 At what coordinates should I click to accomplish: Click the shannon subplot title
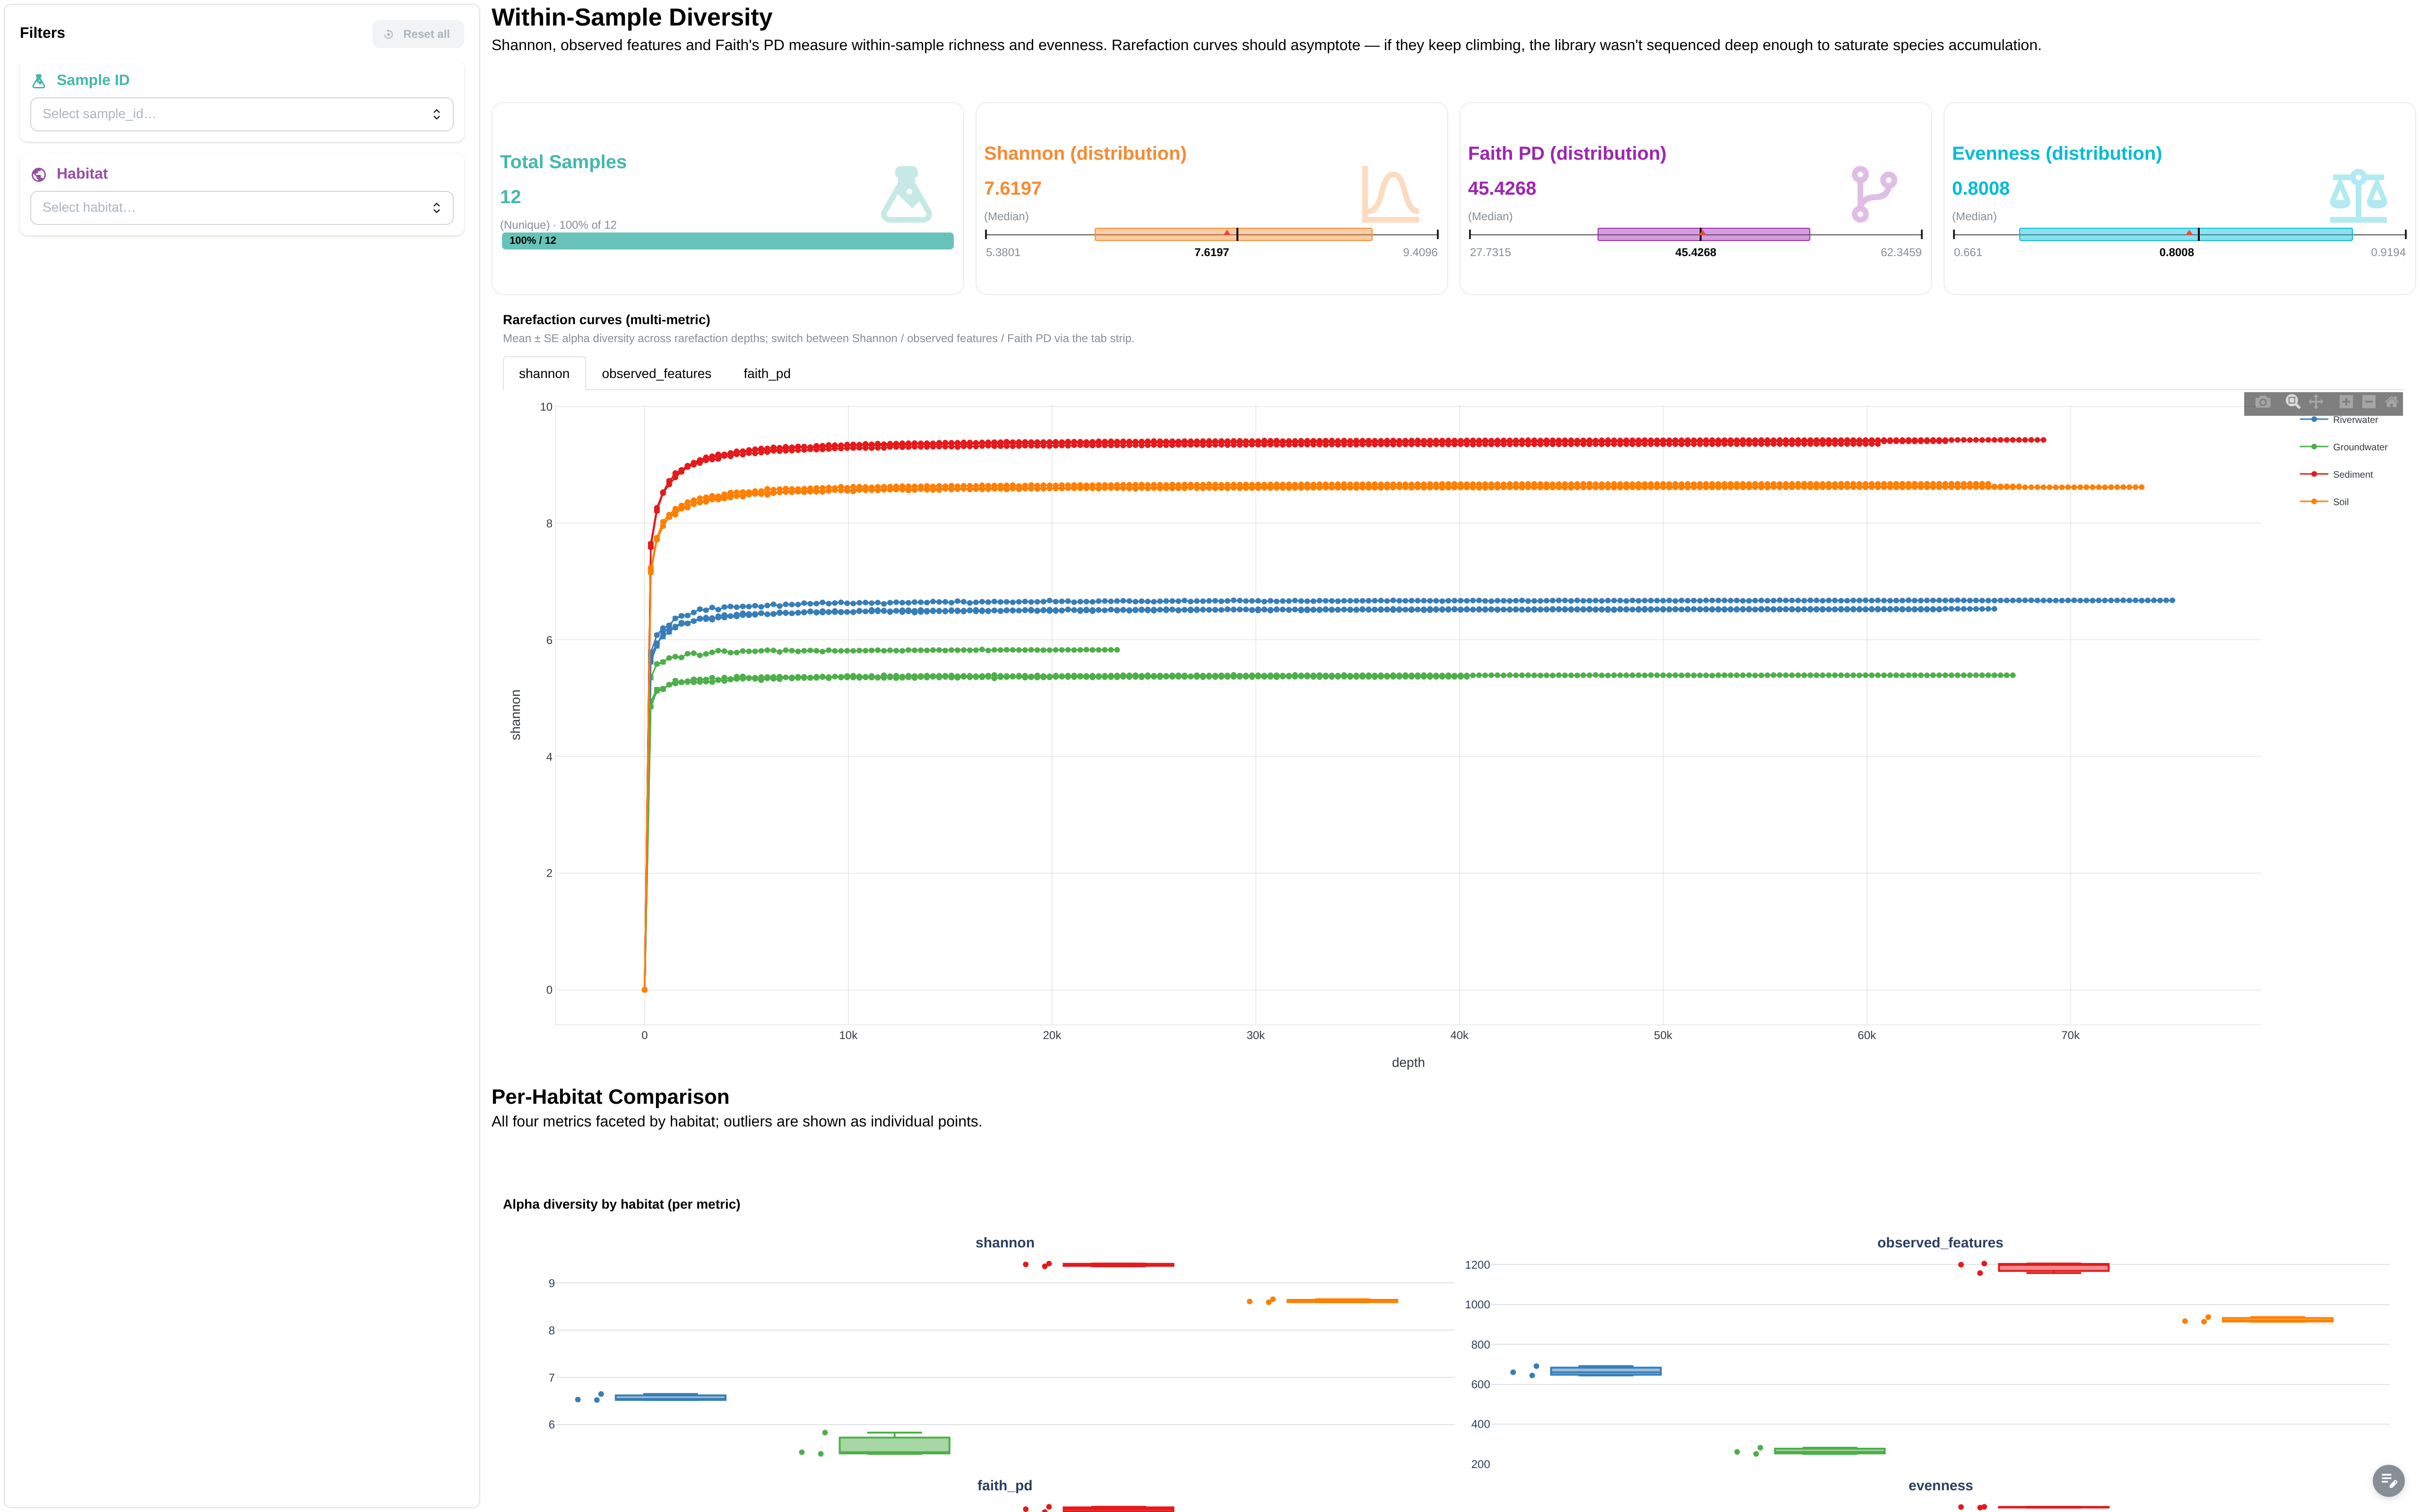[1005, 1243]
